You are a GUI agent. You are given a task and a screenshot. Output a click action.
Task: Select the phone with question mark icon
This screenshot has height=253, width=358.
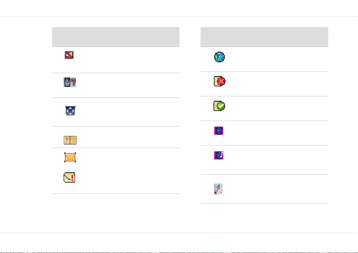tap(70, 82)
